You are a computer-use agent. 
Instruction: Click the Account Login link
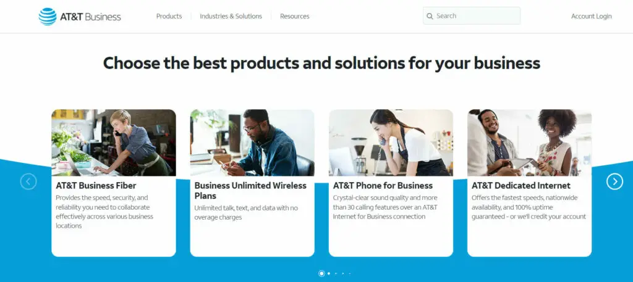[x=592, y=16]
